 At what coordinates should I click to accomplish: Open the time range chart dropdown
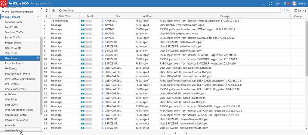coord(287,10)
